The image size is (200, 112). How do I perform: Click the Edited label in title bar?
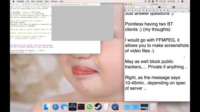[x=163, y=4]
